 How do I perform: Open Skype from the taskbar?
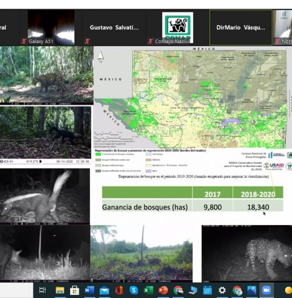(134, 290)
